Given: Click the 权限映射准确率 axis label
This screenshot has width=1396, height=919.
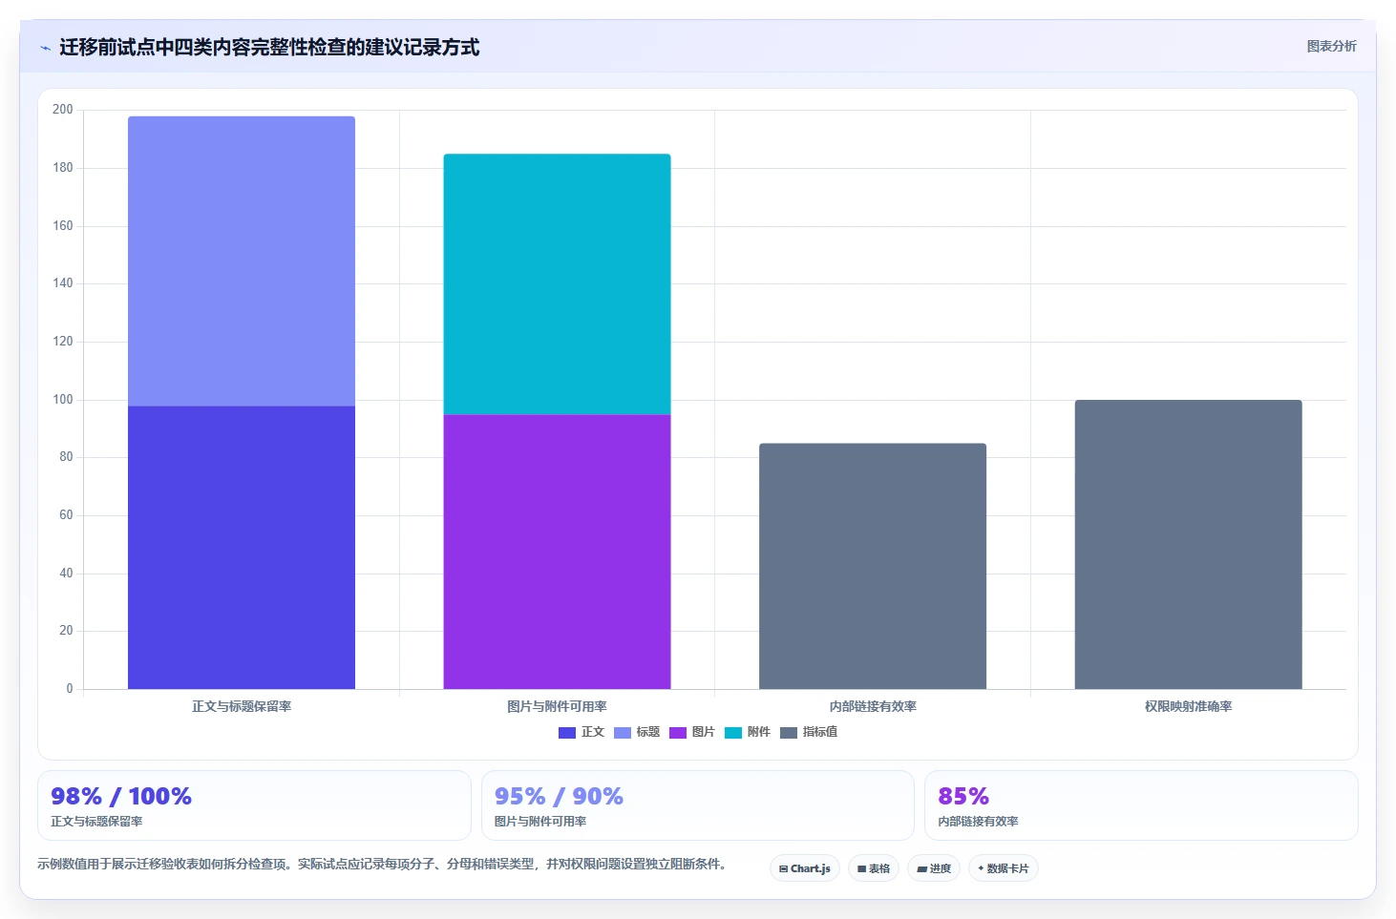Looking at the screenshot, I should (1188, 707).
